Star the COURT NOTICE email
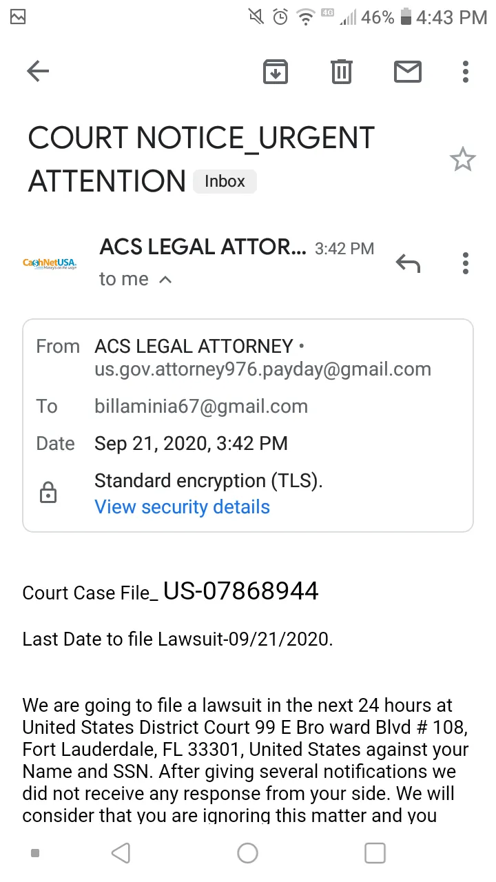 tap(462, 160)
